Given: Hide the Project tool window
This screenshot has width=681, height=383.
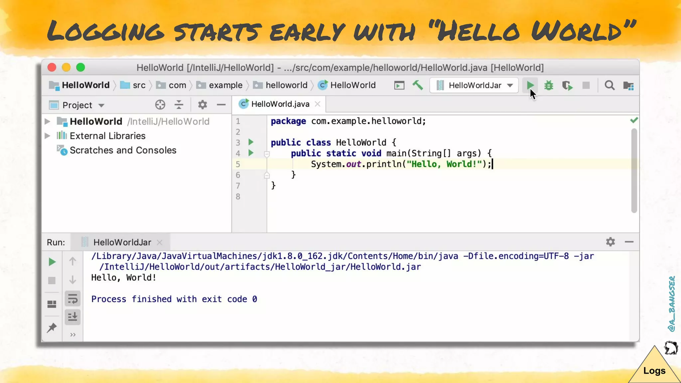Looking at the screenshot, I should [221, 105].
